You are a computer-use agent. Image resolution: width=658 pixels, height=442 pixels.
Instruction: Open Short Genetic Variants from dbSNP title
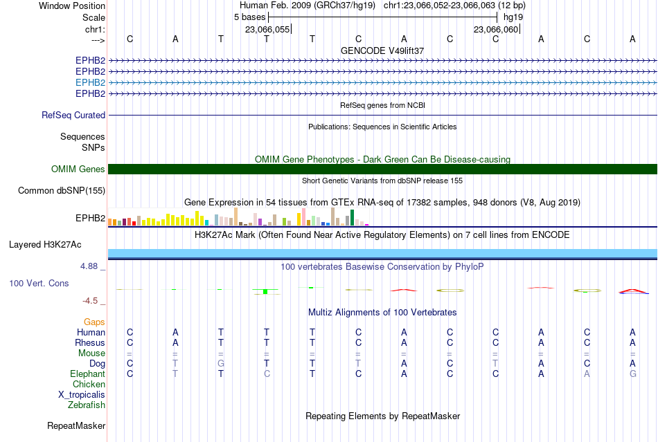pyautogui.click(x=382, y=181)
